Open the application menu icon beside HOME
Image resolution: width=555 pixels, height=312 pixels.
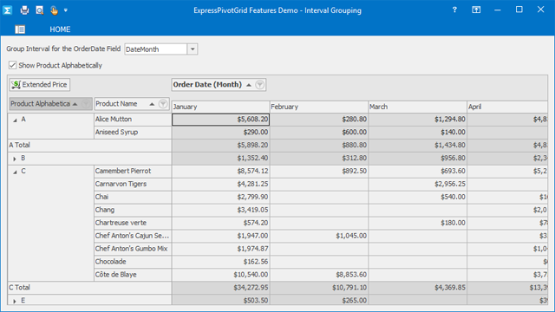20,29
